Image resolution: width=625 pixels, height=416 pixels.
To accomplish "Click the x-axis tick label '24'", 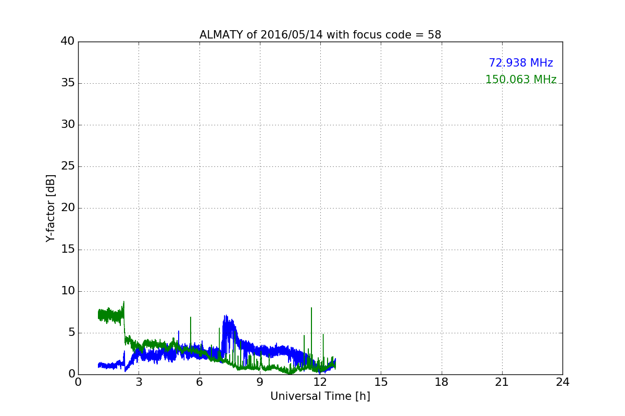I will tap(562, 382).
